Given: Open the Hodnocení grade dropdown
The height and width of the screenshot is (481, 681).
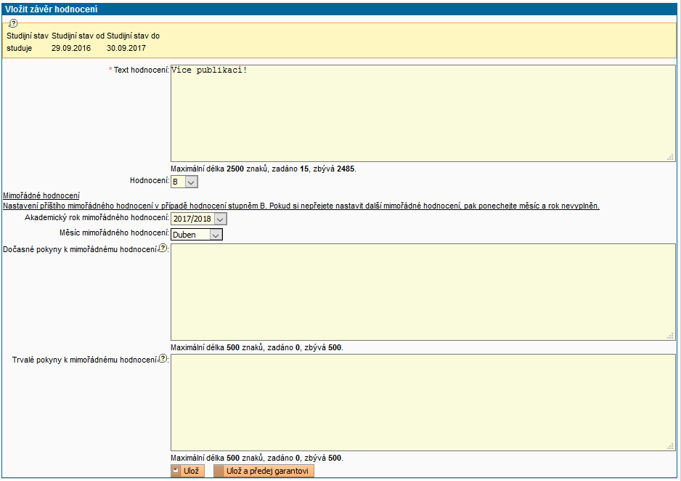Looking at the screenshot, I should point(184,182).
